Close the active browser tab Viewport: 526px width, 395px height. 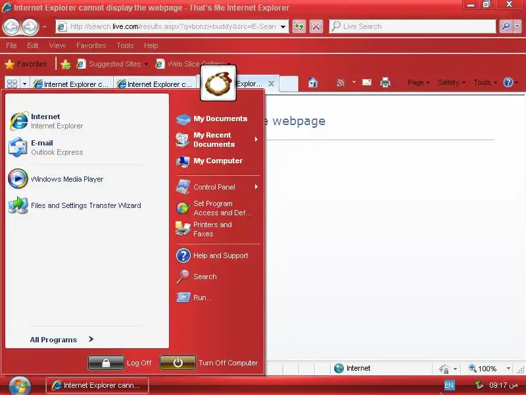click(x=271, y=84)
